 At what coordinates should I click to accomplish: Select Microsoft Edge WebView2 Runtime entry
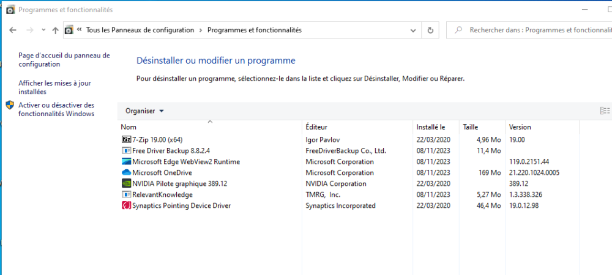(186, 162)
